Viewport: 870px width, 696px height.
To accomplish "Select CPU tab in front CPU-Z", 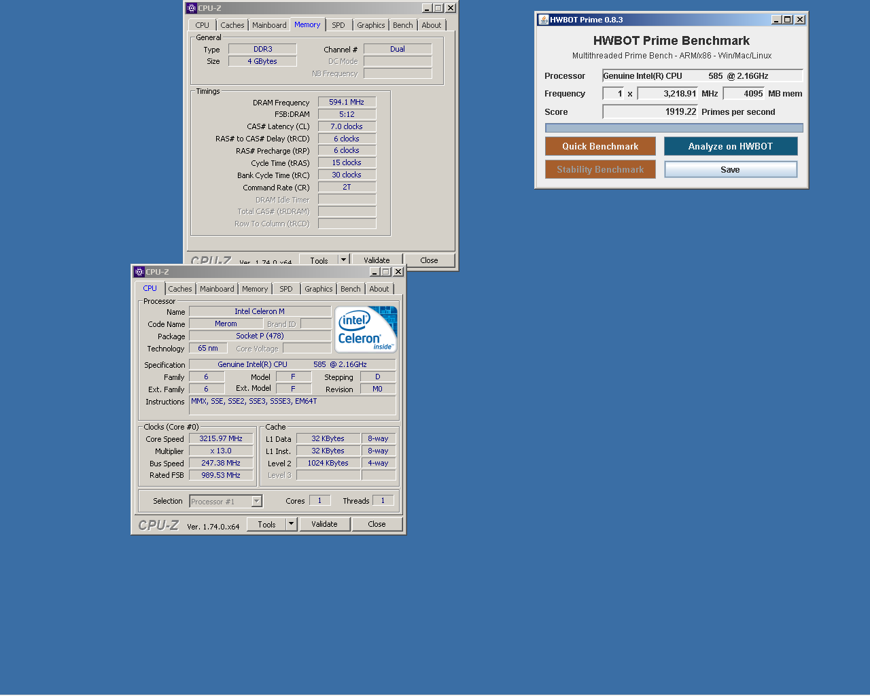I will 150,288.
